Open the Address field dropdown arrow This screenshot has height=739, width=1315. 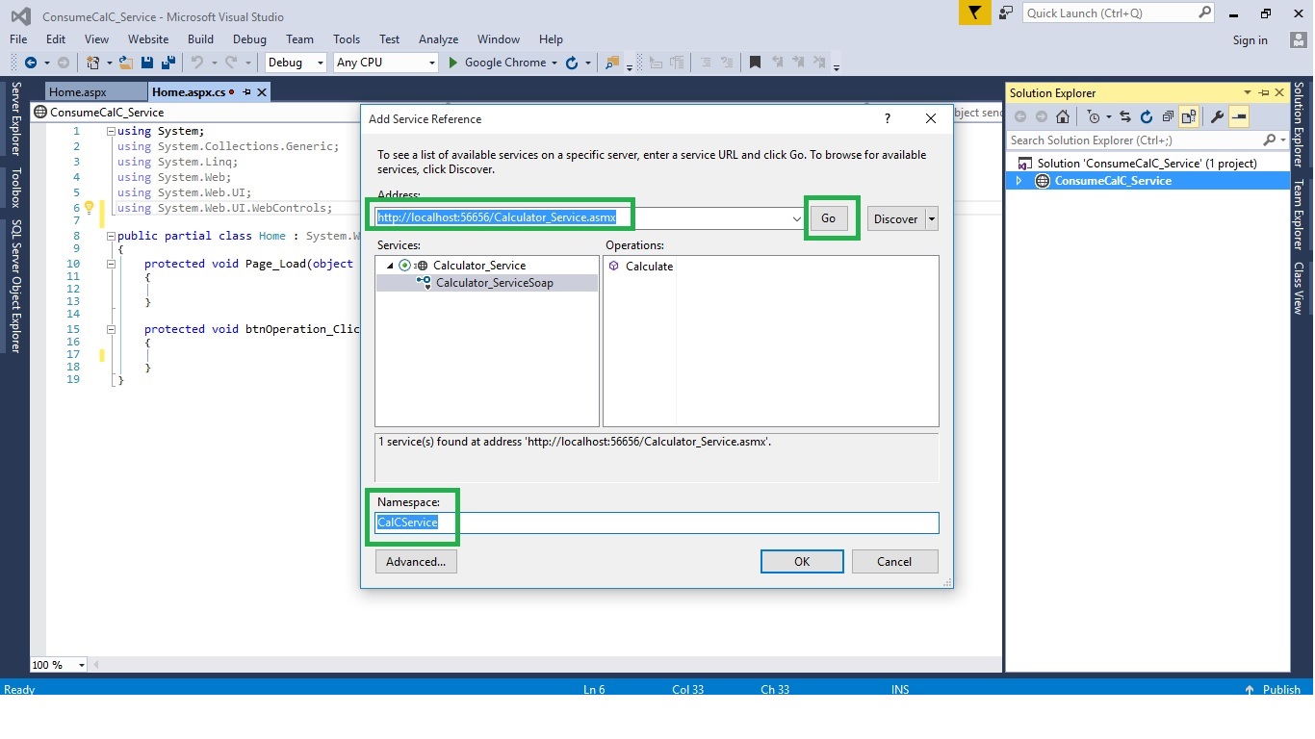click(796, 217)
